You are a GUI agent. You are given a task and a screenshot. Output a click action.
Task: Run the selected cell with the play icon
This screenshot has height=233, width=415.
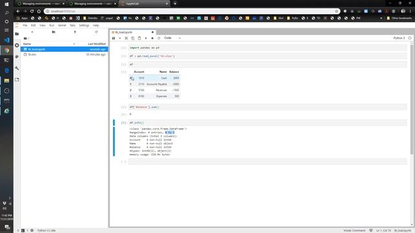tap(146, 38)
